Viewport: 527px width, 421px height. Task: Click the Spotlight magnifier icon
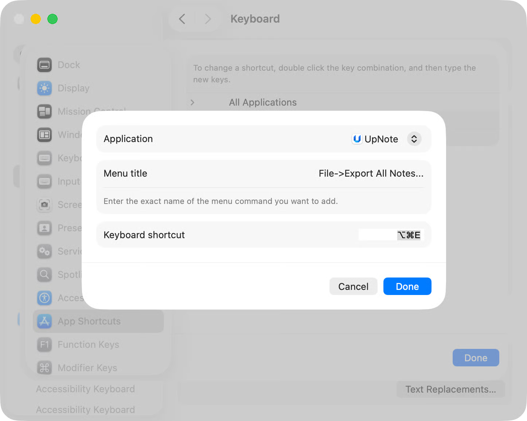(44, 275)
